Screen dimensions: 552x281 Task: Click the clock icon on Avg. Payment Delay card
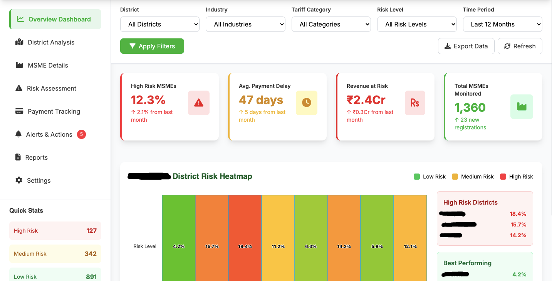(x=307, y=103)
